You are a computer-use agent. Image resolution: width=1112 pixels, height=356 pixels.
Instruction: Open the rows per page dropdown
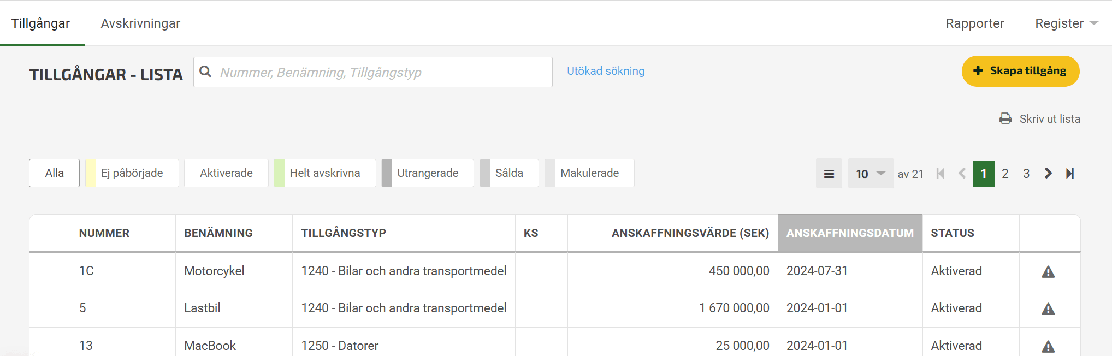(x=871, y=174)
